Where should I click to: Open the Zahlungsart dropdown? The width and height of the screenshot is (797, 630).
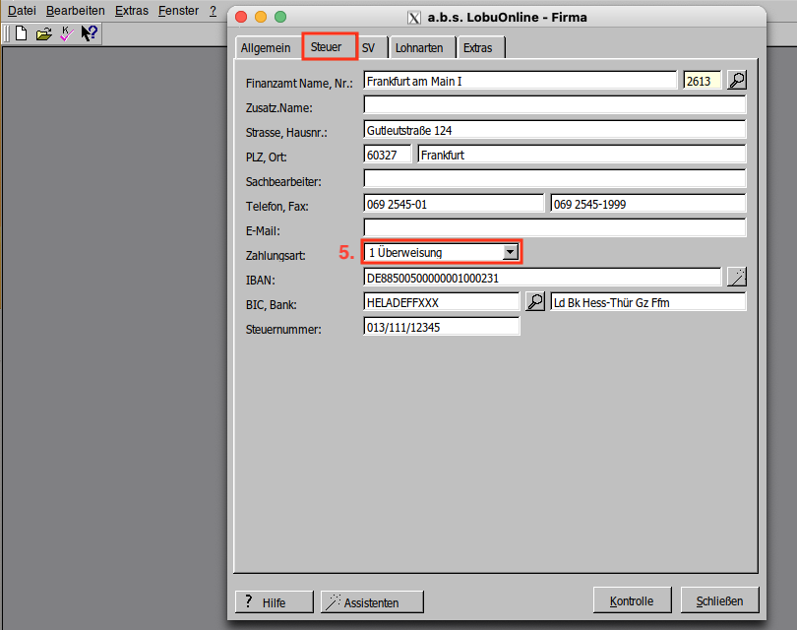click(509, 253)
